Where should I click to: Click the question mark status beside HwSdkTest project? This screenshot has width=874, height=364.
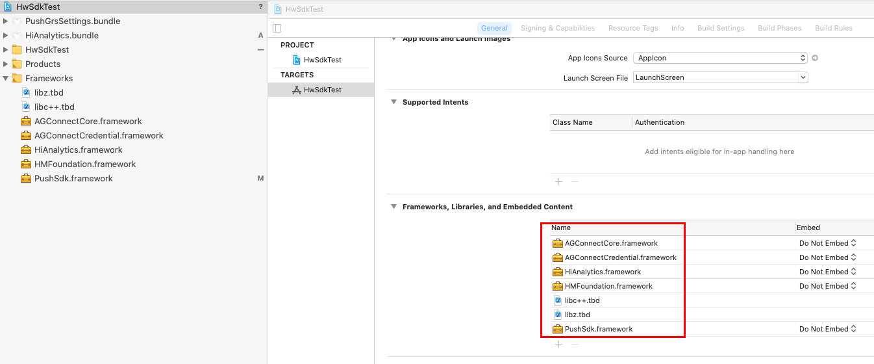point(260,6)
